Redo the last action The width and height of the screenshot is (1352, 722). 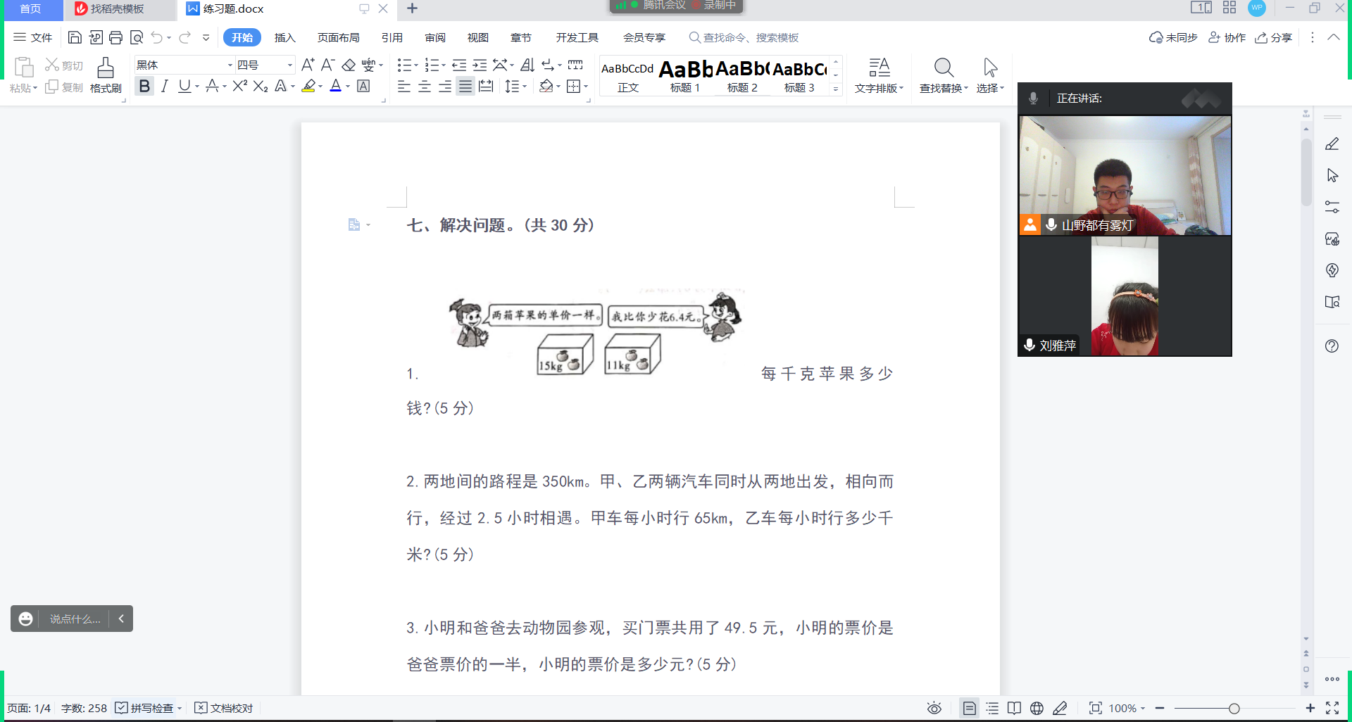pos(185,37)
